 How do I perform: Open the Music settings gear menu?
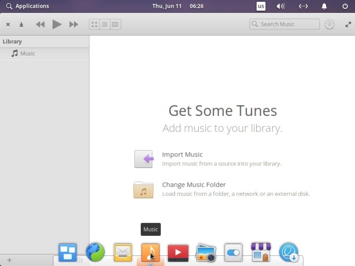pos(330,24)
